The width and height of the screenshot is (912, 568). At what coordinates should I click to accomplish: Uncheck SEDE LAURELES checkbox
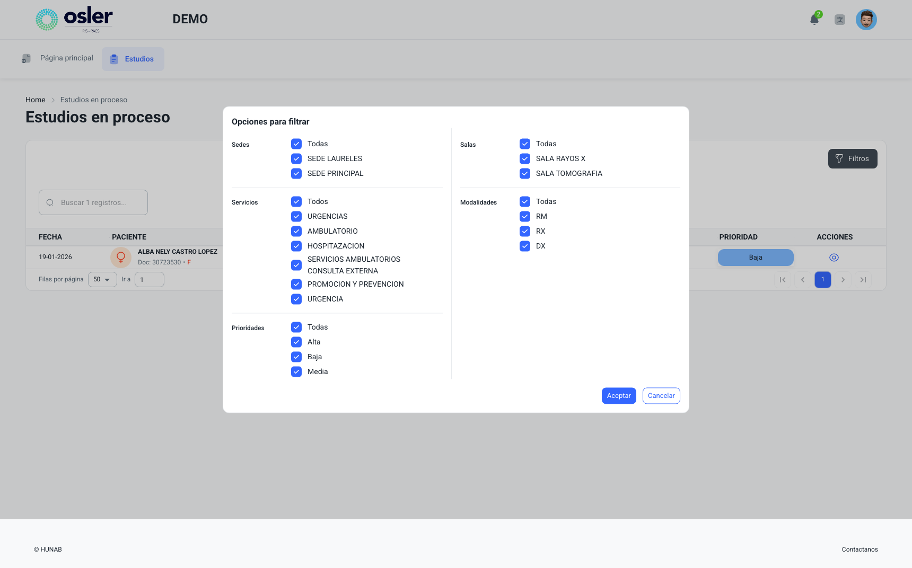(296, 158)
